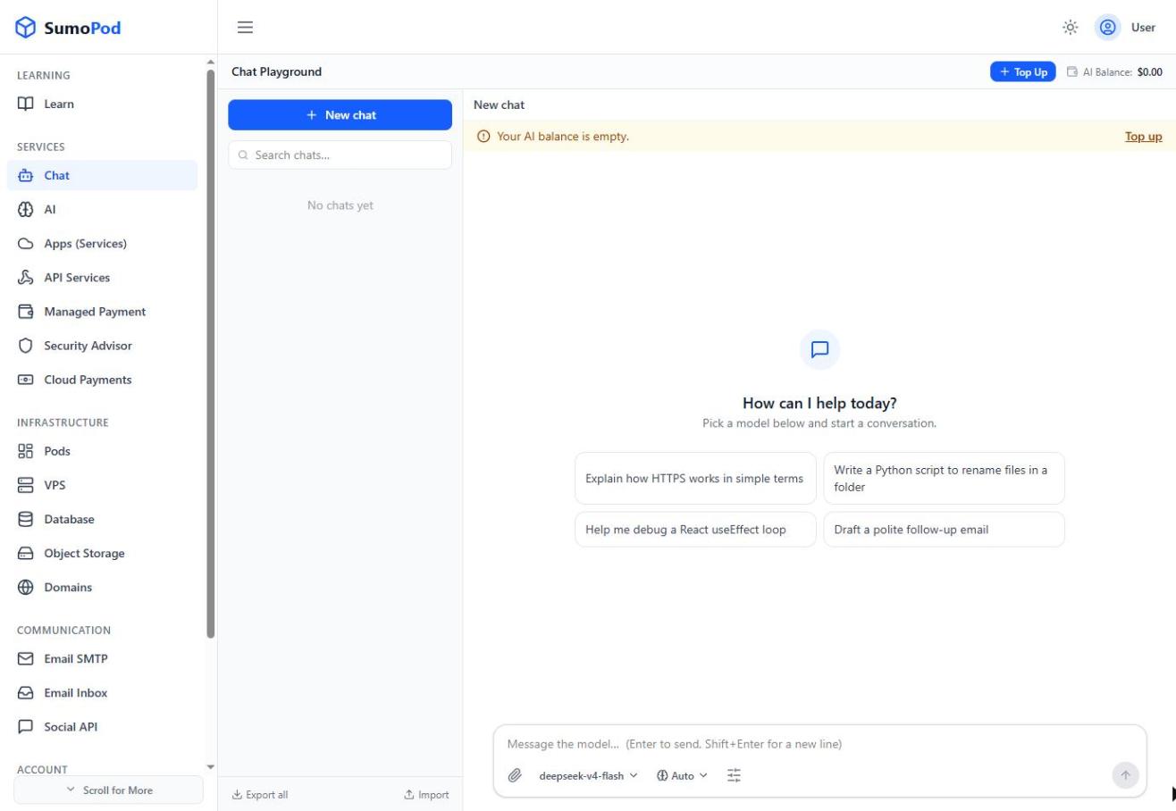This screenshot has height=811, width=1176.
Task: Click the attach file paperclip icon
Action: click(x=515, y=775)
